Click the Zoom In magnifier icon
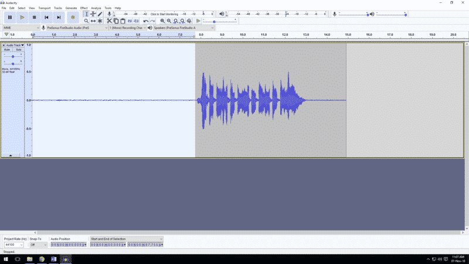The height and width of the screenshot is (264, 469). point(162,21)
